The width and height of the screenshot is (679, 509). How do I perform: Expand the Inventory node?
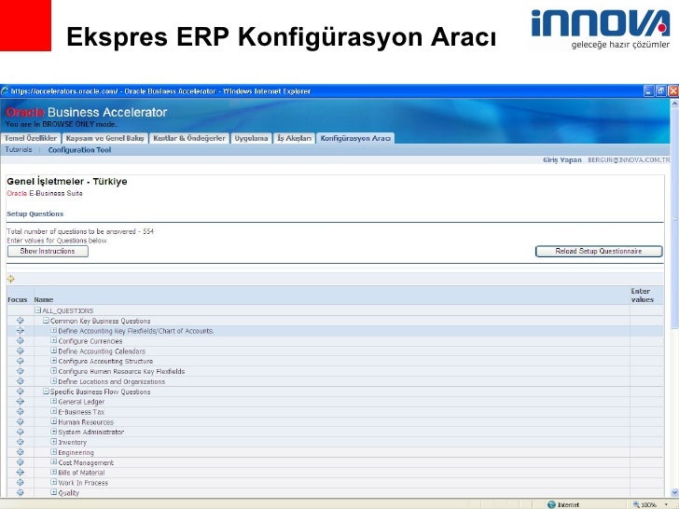coord(54,442)
